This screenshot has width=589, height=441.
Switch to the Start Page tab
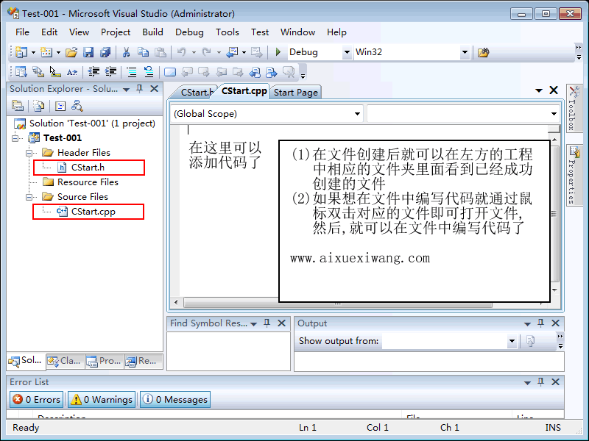point(296,92)
